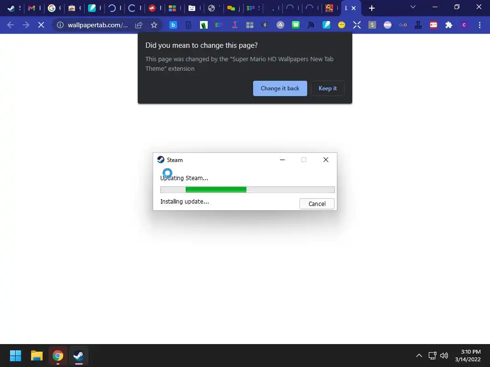Open the yellow emoji face extension

[342, 25]
